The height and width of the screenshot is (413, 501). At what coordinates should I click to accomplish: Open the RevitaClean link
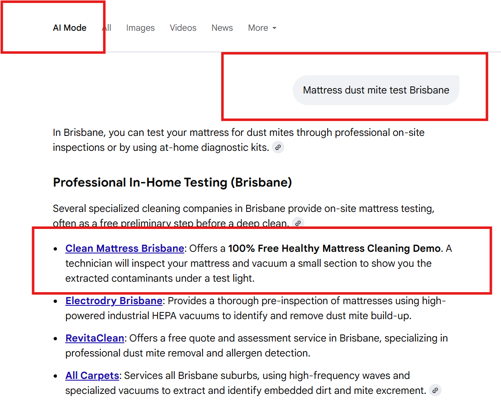tap(94, 338)
